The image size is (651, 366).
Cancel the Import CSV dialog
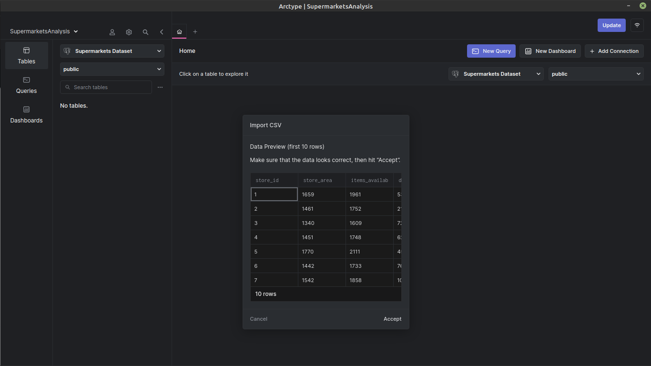[x=258, y=319]
